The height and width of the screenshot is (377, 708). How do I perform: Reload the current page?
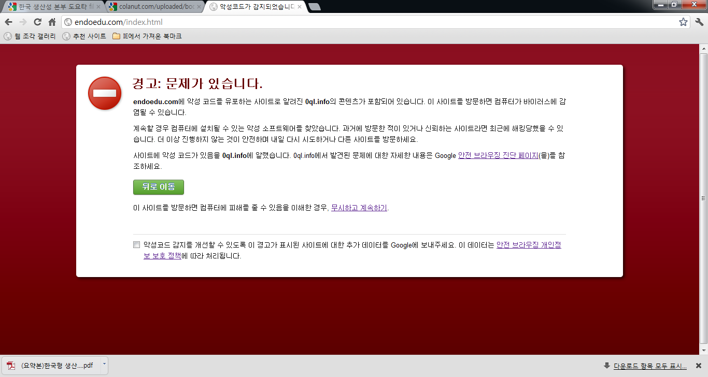pos(37,22)
